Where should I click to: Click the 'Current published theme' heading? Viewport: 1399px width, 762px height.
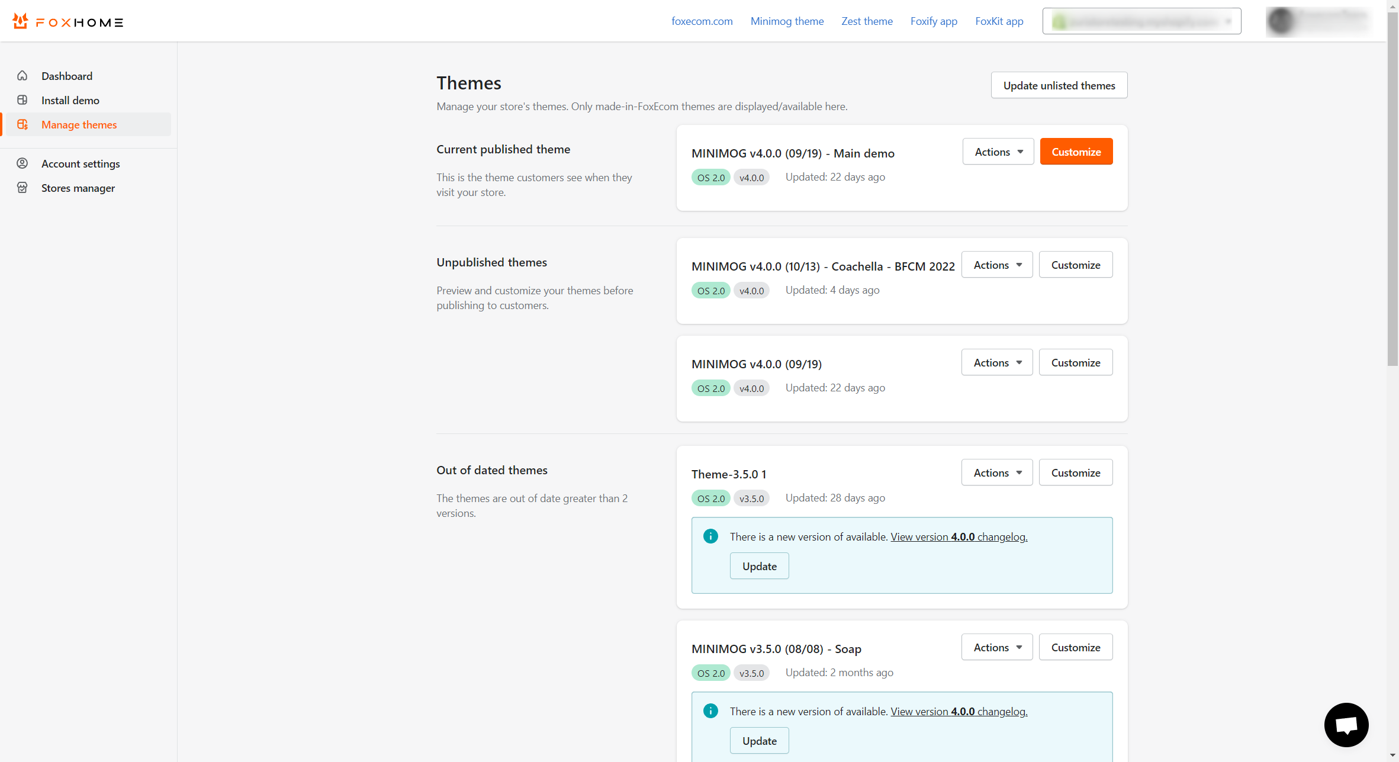(503, 149)
